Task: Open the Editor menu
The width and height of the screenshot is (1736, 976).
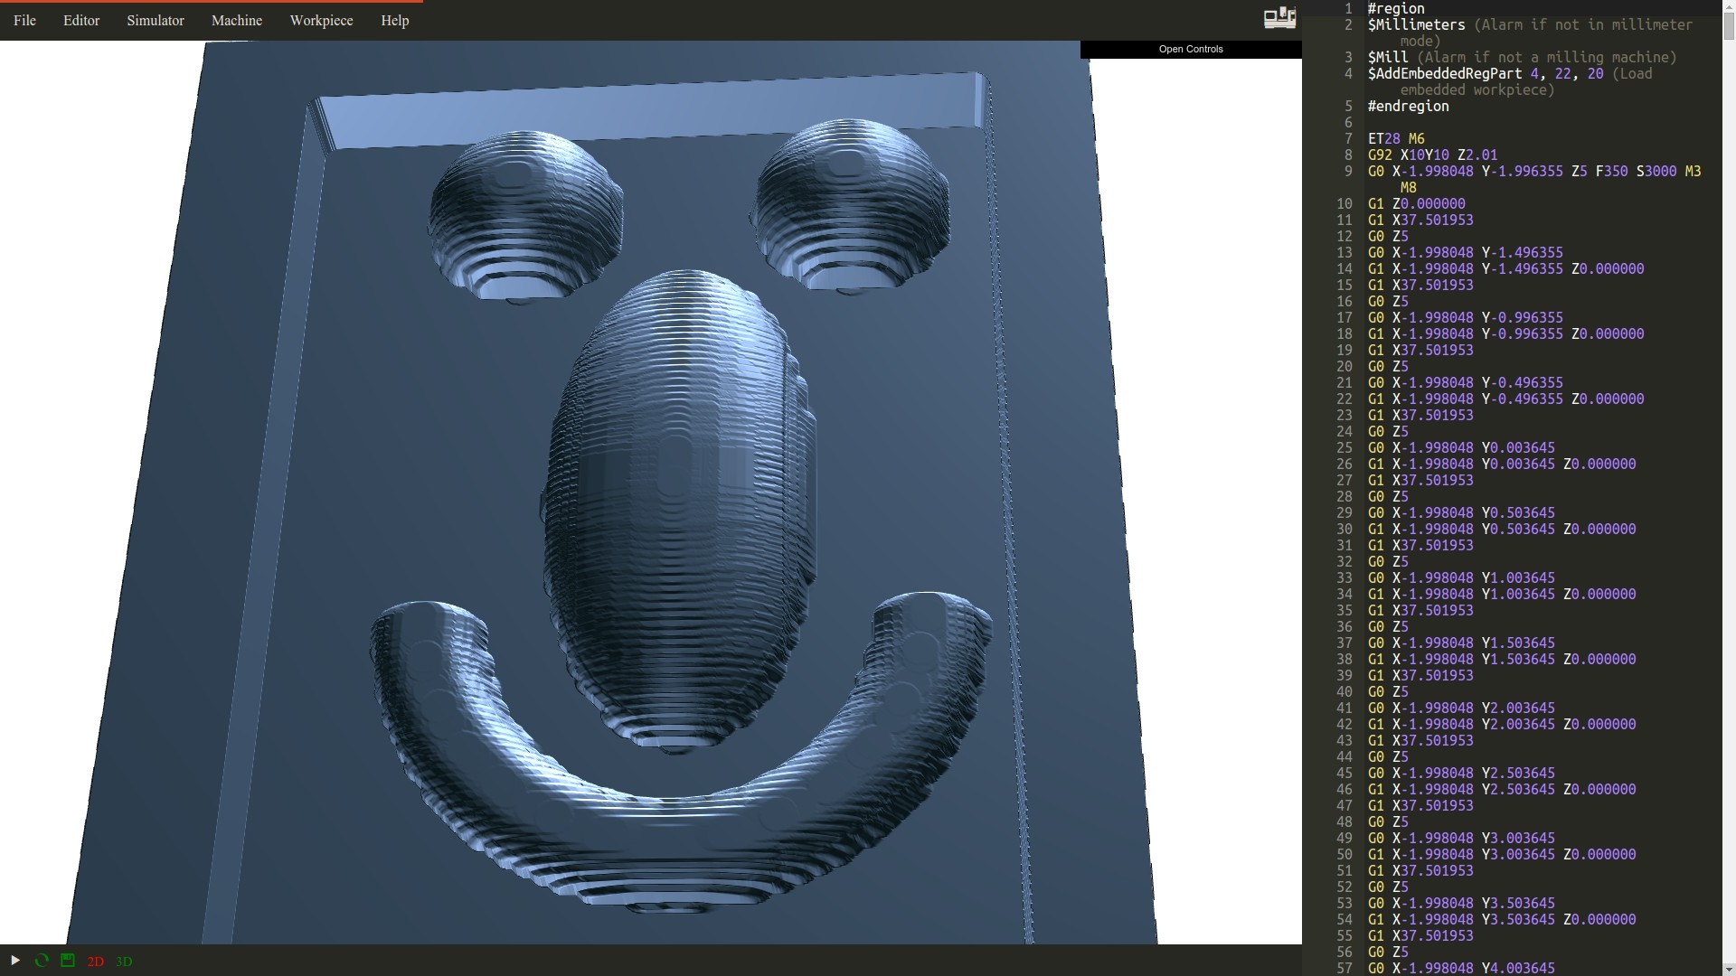Action: click(81, 20)
